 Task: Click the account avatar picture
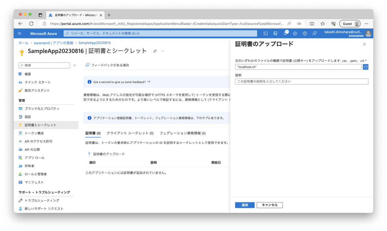click(x=368, y=33)
